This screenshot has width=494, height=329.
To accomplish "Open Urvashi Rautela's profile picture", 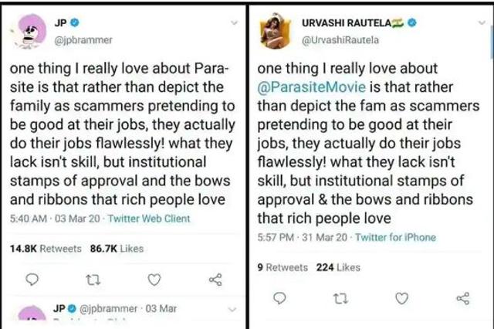I will click(275, 31).
